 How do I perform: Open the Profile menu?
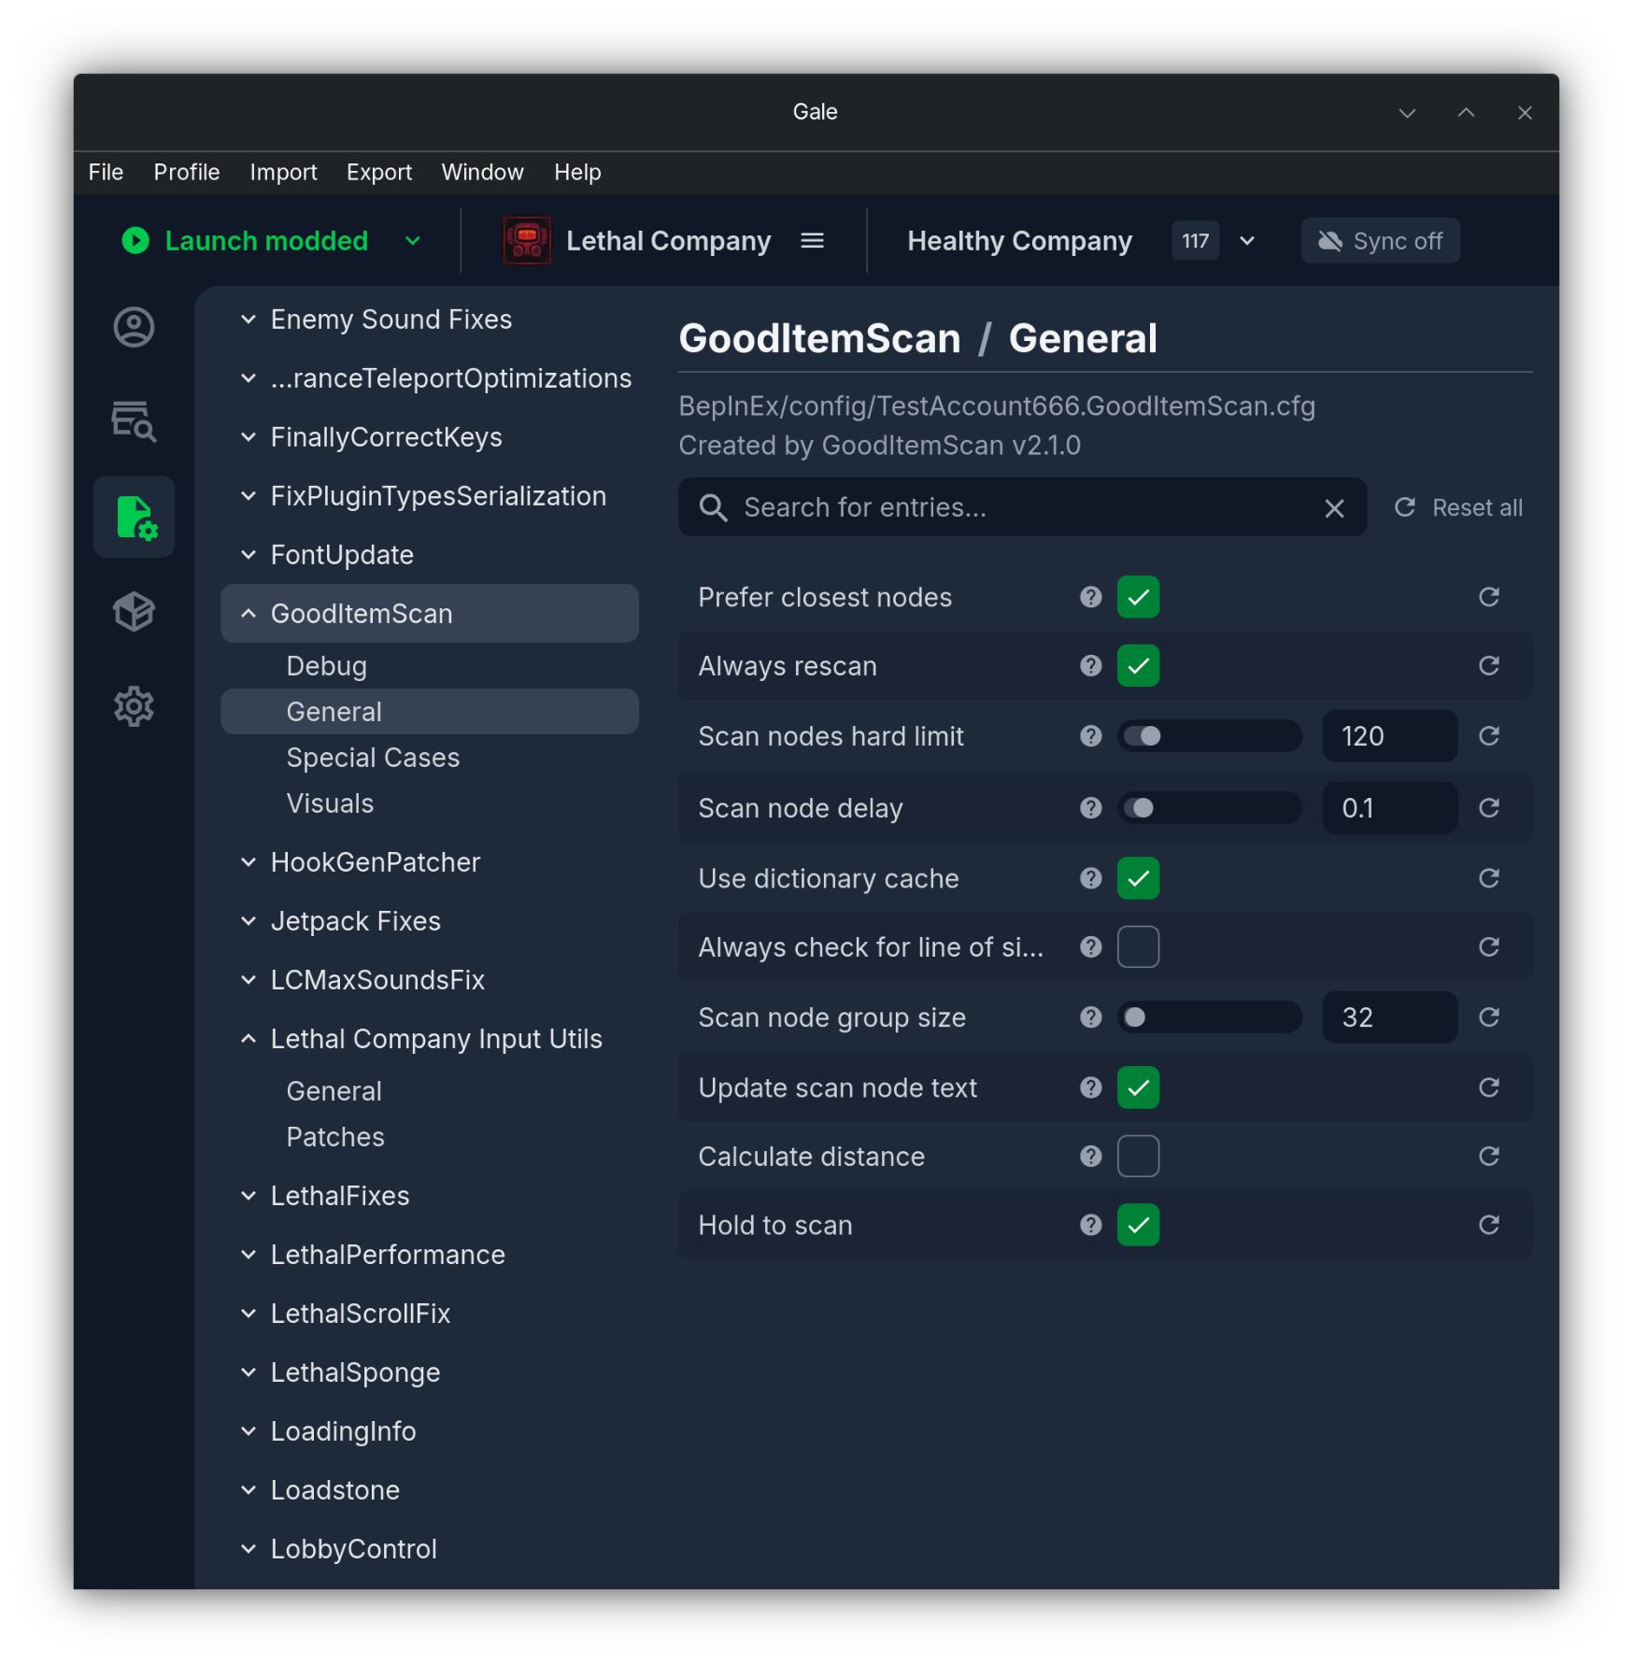pos(187,173)
